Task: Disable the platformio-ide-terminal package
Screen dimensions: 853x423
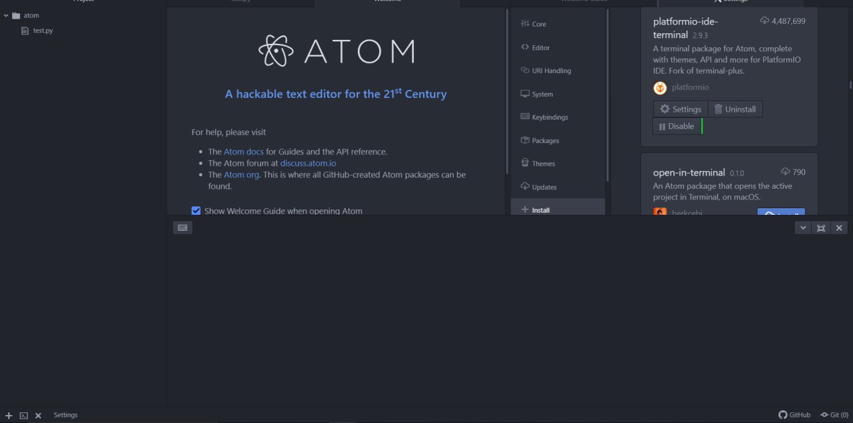Action: [676, 126]
